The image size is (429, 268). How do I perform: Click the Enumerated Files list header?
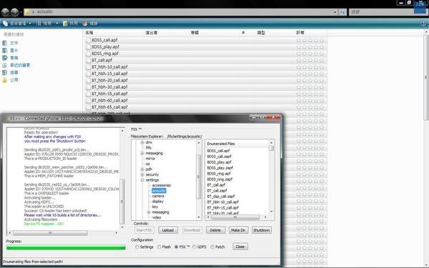(x=237, y=144)
